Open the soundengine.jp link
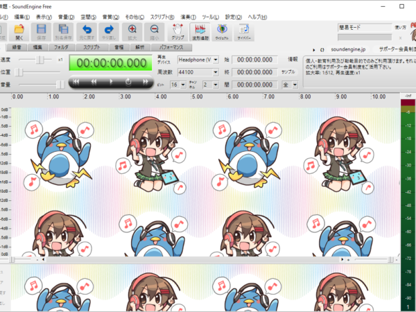Viewport: 416px width, 312px height. pos(348,49)
